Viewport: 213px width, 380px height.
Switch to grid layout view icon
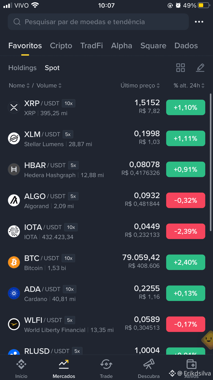click(x=180, y=68)
